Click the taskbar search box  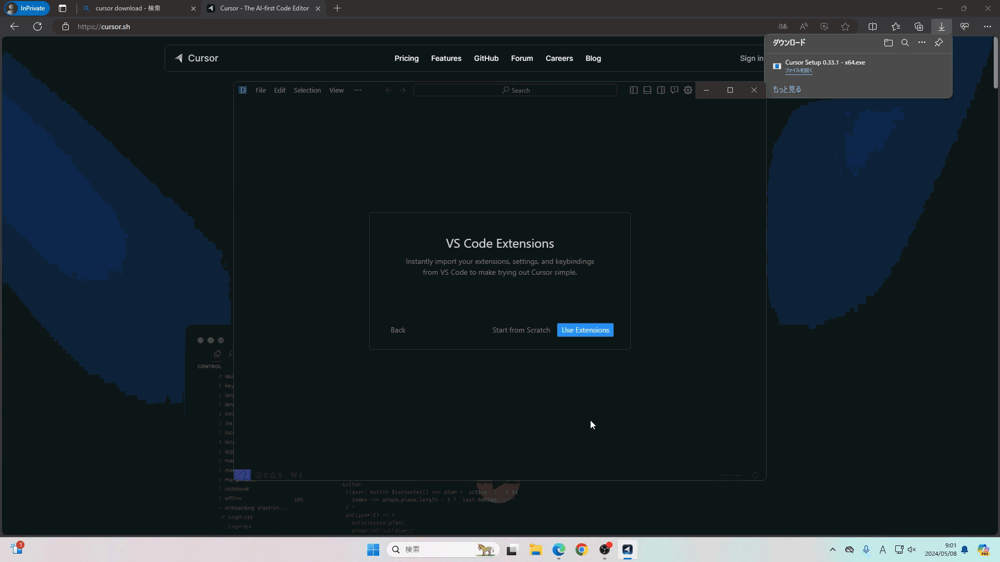443,550
